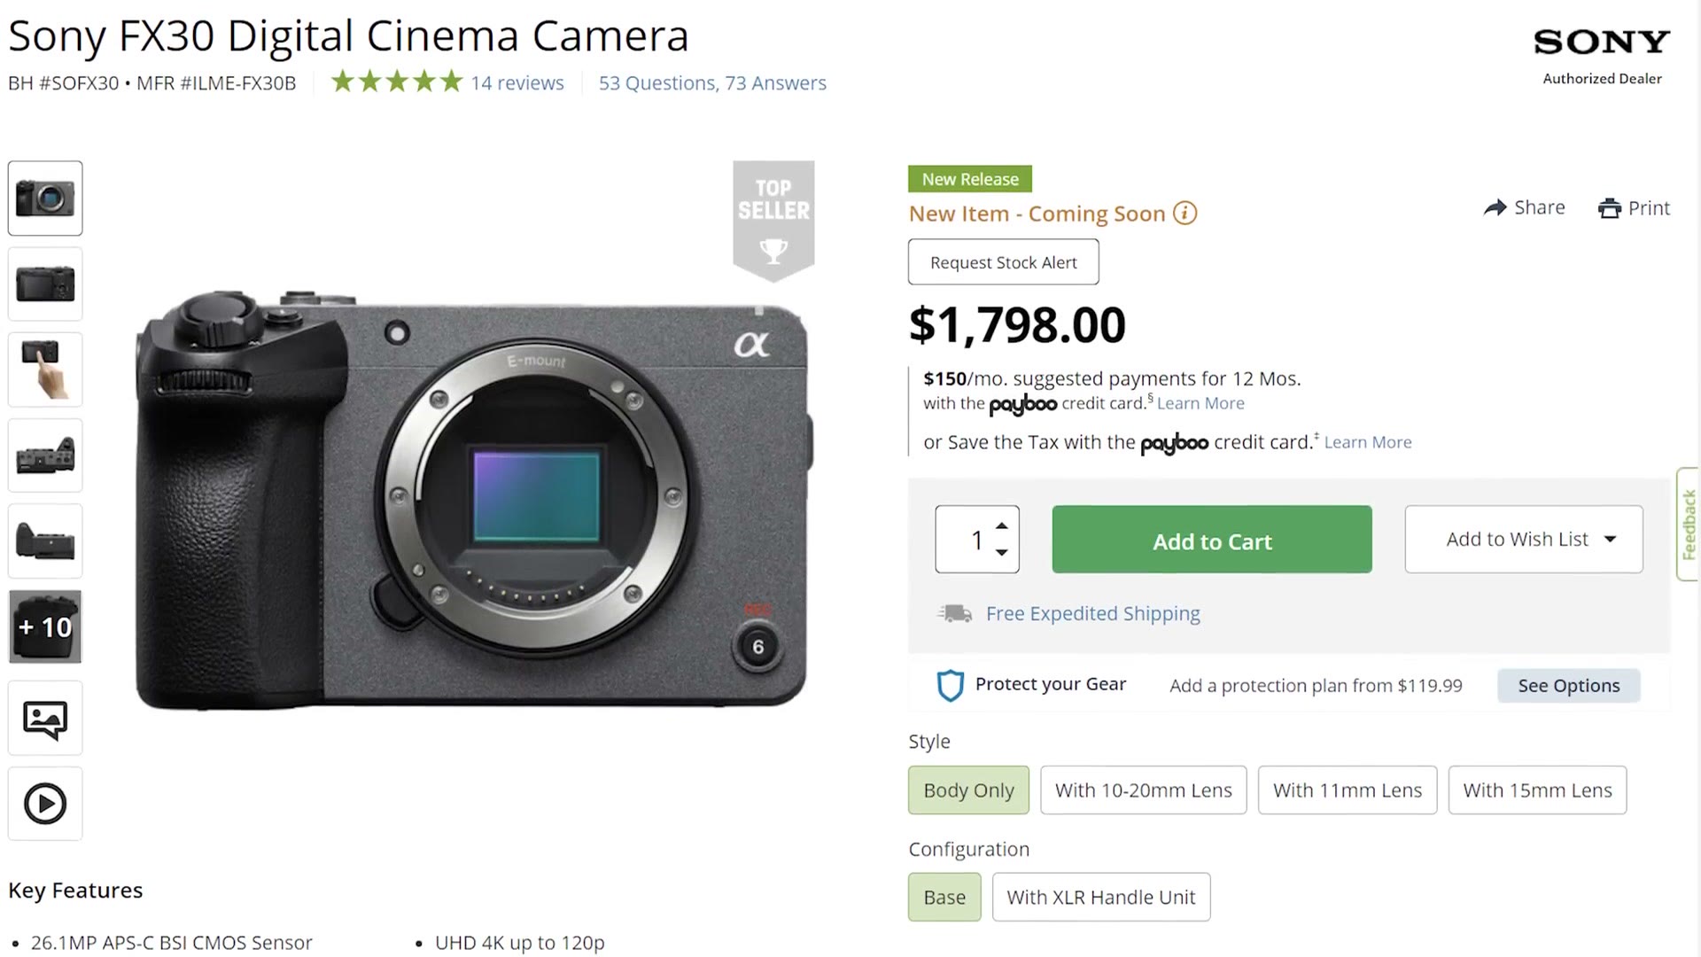Click the quantity input field
Viewport: 1701px width, 957px height.
click(977, 540)
